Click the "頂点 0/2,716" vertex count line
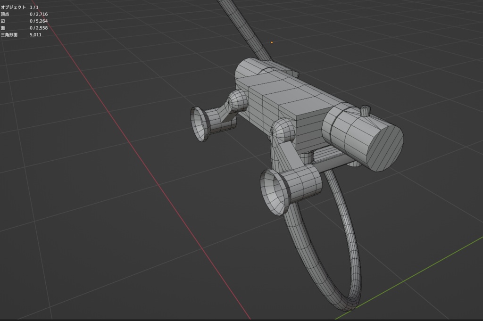The image size is (483, 321). [25, 14]
